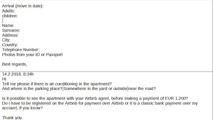Screen dimensions: 213x120
Task: Click the "account, if you know?" line
Action: 22,108
